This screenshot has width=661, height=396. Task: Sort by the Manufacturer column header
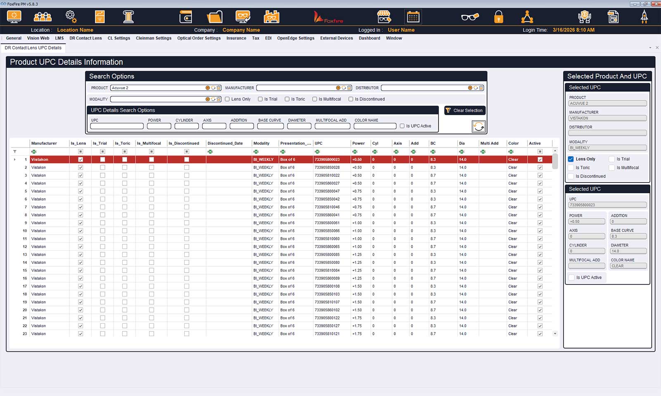50,143
